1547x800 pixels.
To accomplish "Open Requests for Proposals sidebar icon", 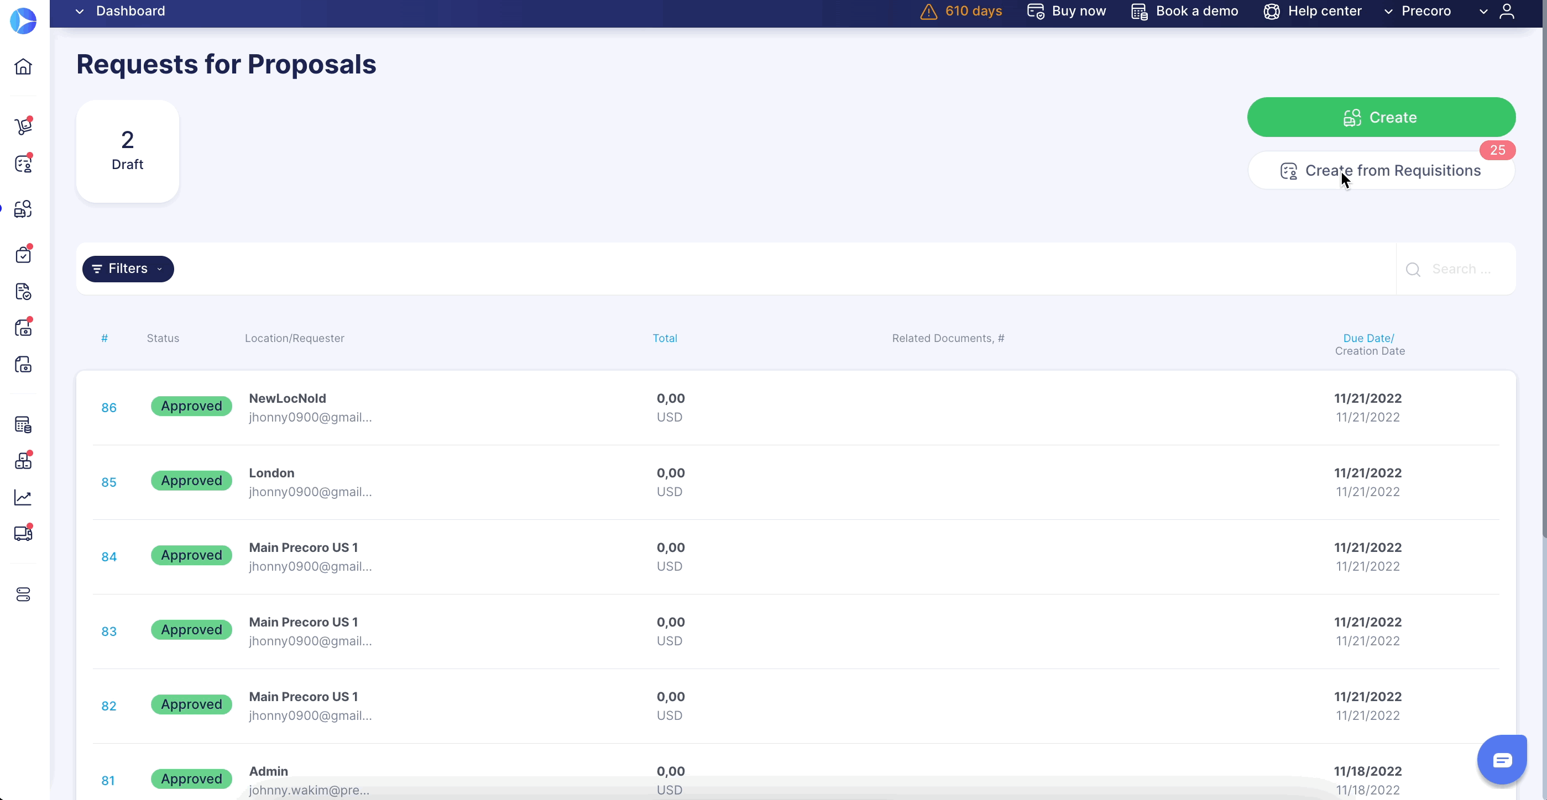I will tap(23, 209).
